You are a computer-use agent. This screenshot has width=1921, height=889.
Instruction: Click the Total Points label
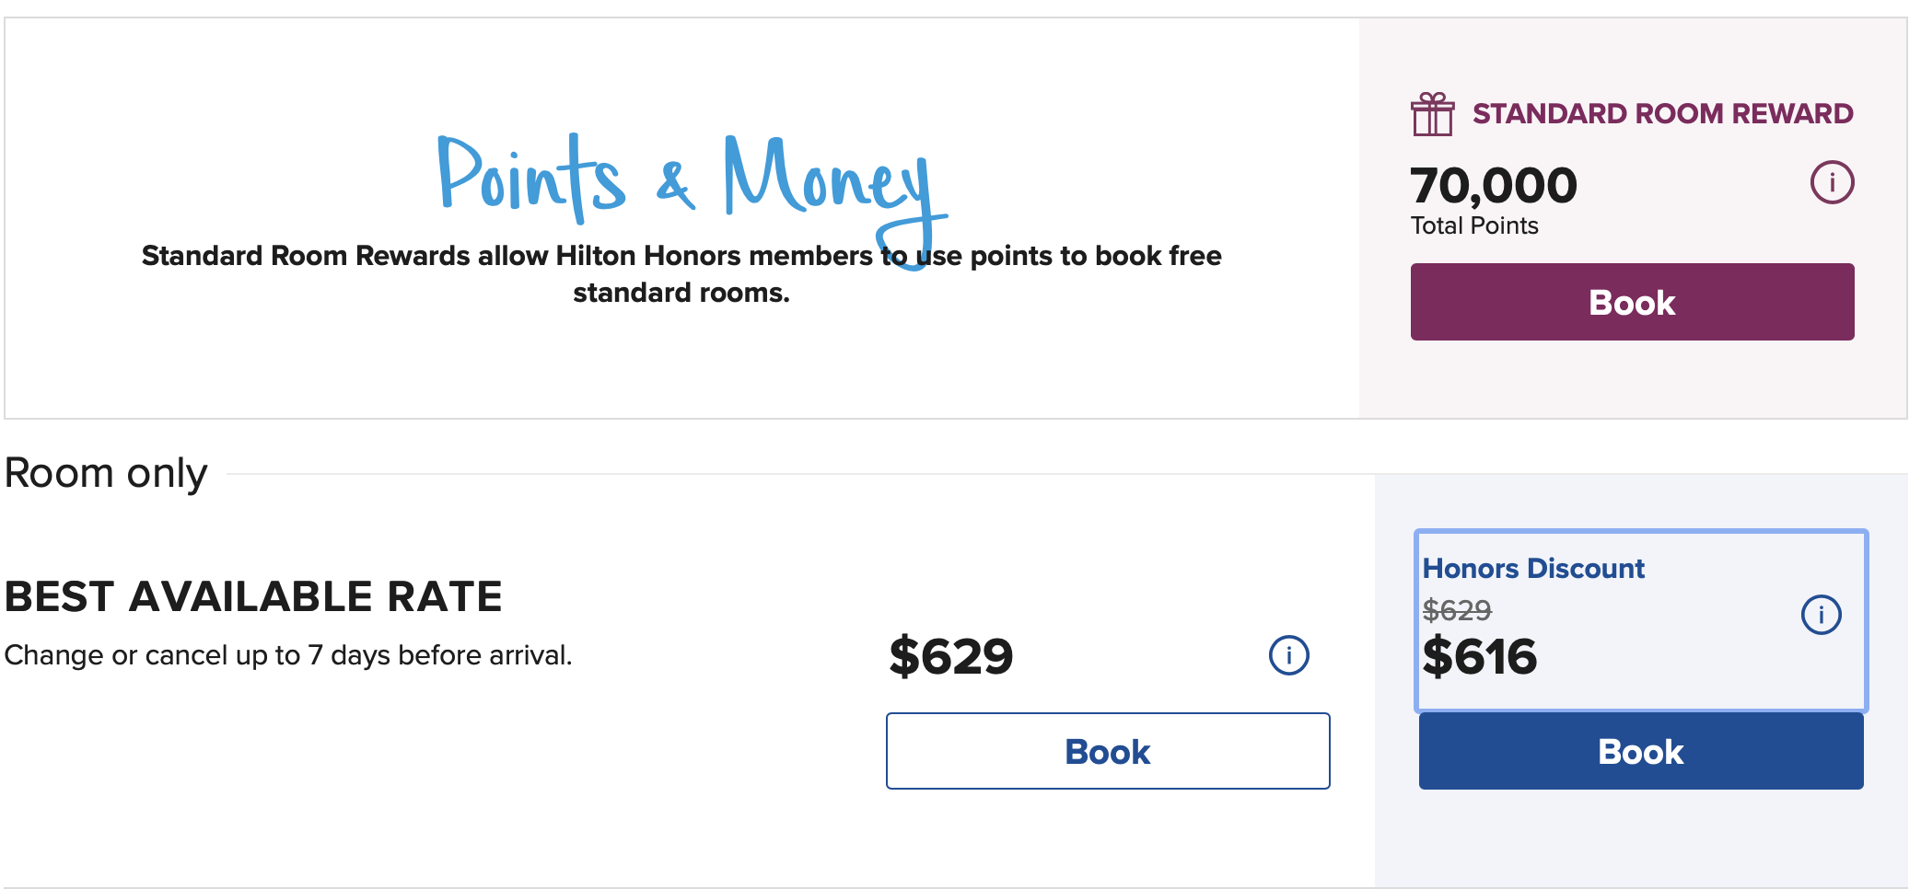(x=1474, y=225)
